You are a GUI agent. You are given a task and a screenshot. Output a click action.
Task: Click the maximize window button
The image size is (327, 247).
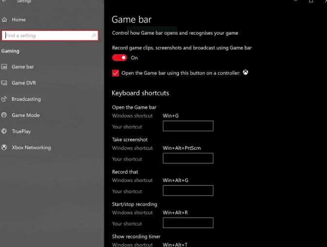point(311,1)
